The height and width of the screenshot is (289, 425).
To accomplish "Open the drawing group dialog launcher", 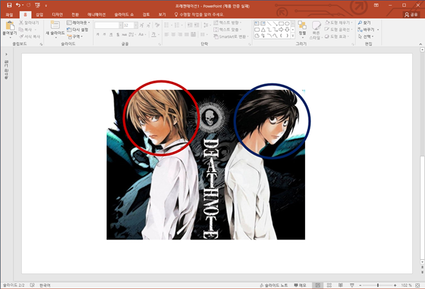I will tap(353, 45).
